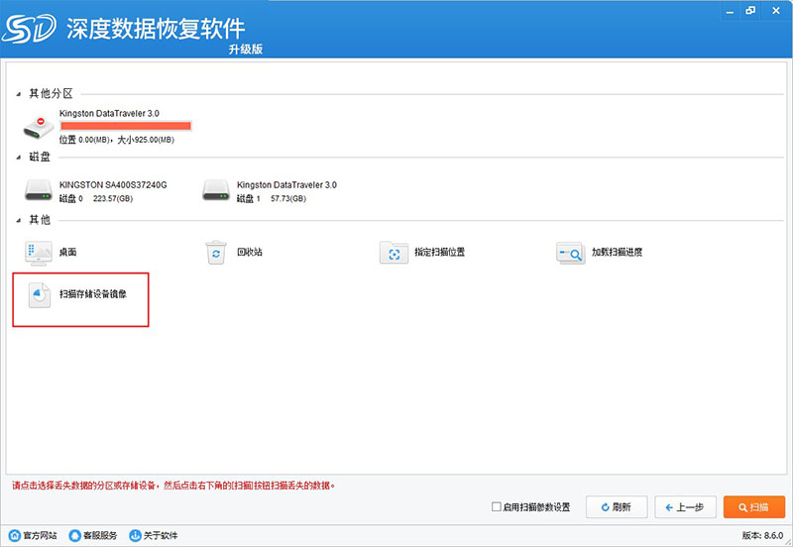Viewport: 793px width, 547px height.
Task: Click the 扫描存储设备镜像 label text
Action: (93, 293)
